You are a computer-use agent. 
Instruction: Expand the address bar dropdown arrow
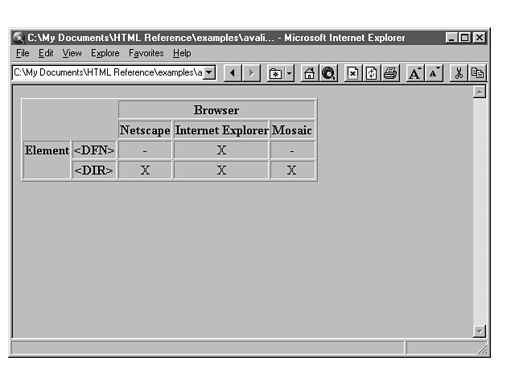pyautogui.click(x=209, y=73)
